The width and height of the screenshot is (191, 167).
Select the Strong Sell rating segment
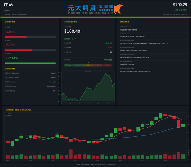107,65
